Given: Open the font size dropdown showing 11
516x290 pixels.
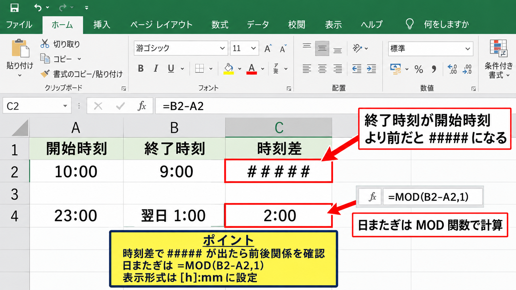Looking at the screenshot, I should point(253,48).
